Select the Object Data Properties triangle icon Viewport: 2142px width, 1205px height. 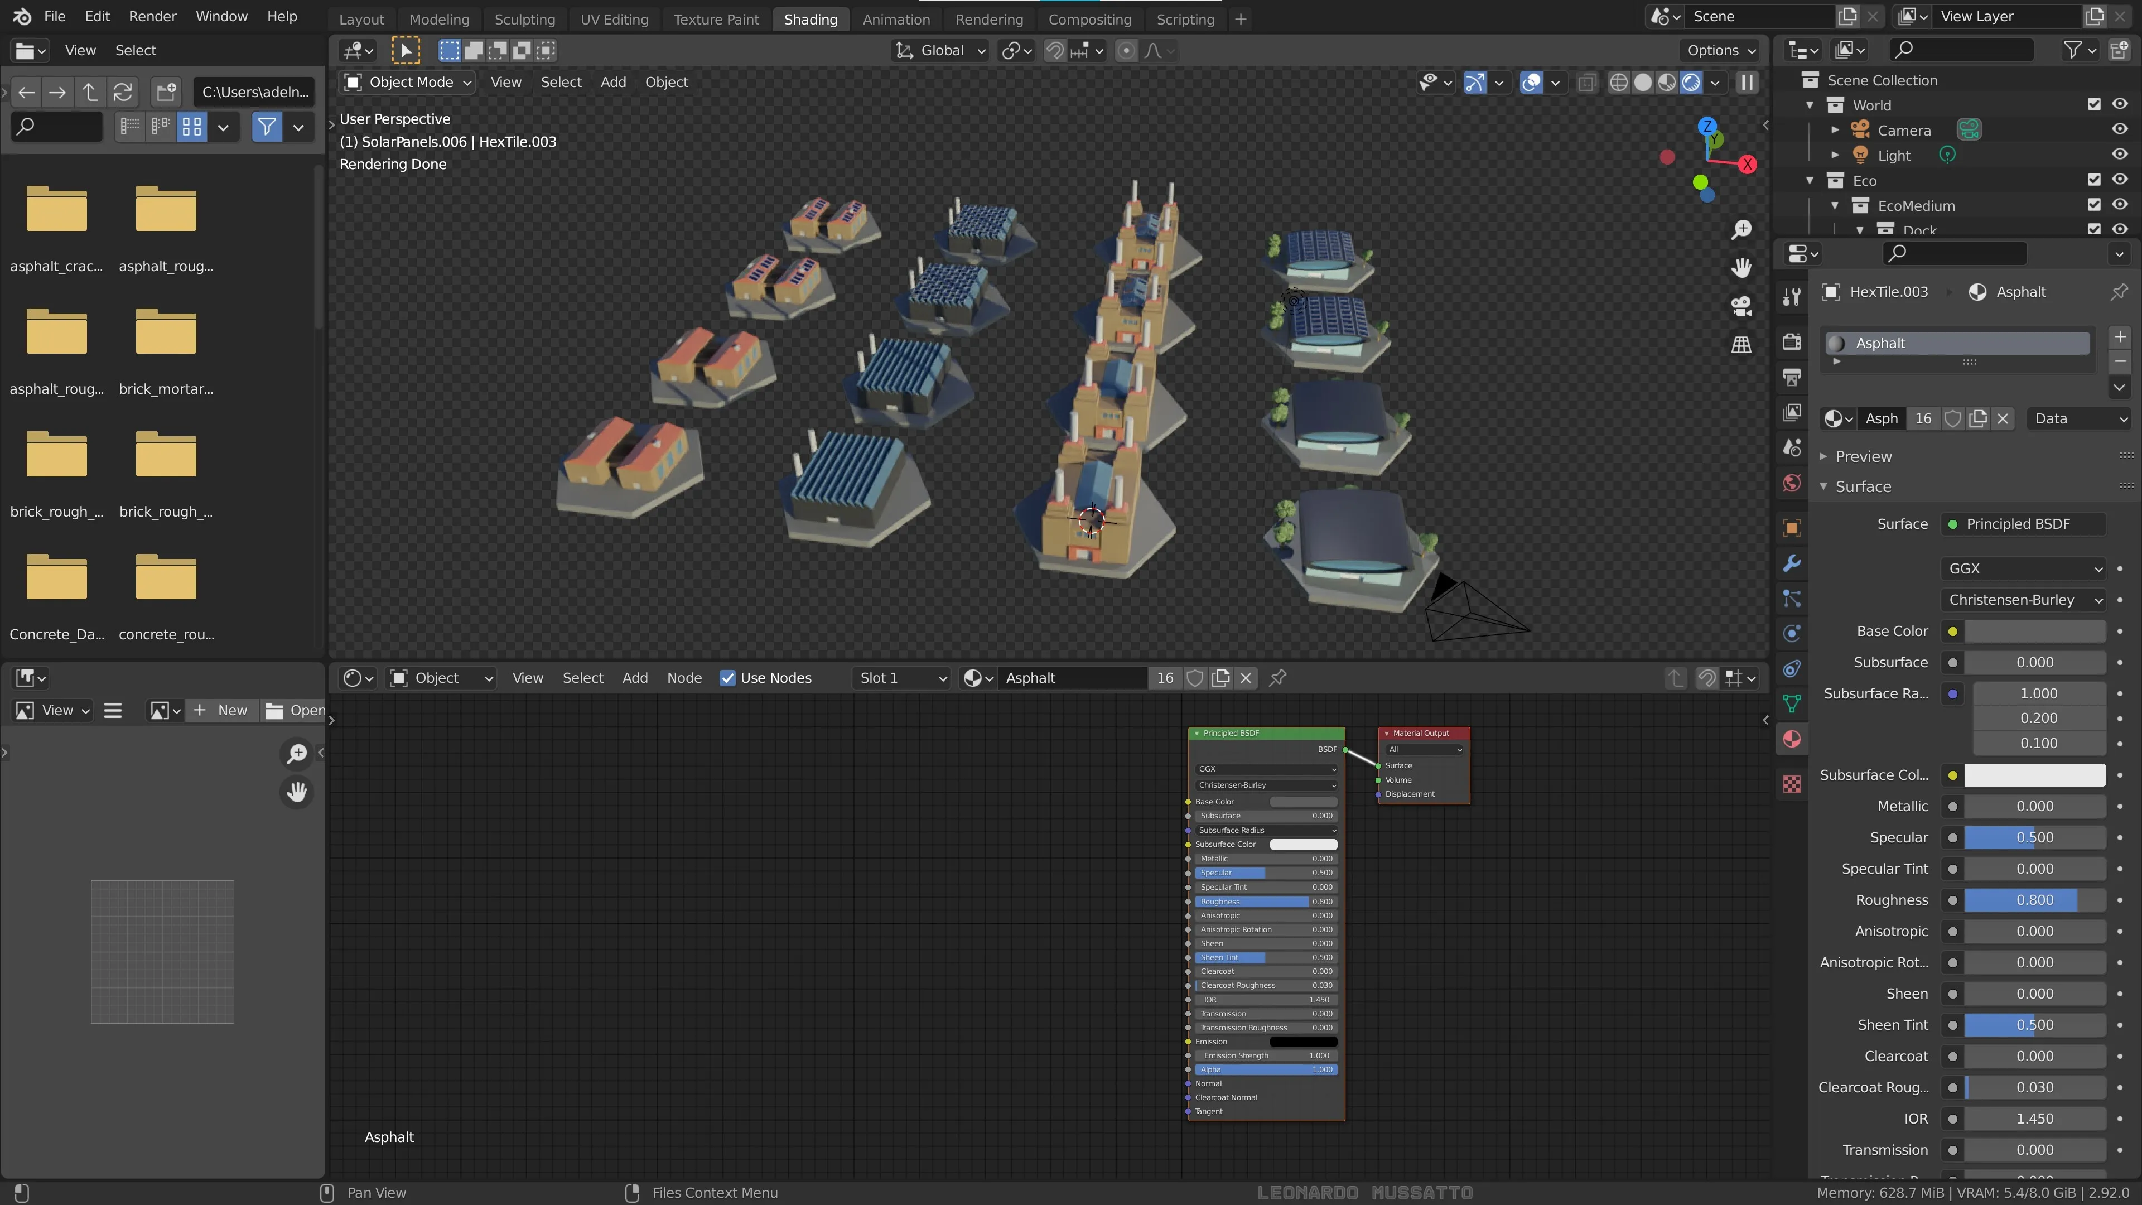(x=1792, y=705)
